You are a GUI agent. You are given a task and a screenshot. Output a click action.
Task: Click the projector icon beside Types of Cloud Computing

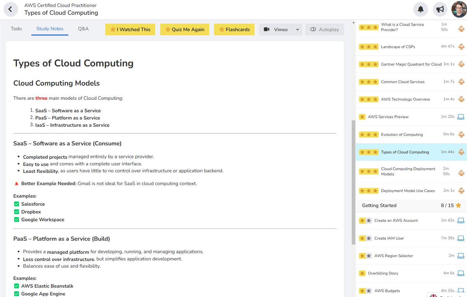coord(461,152)
